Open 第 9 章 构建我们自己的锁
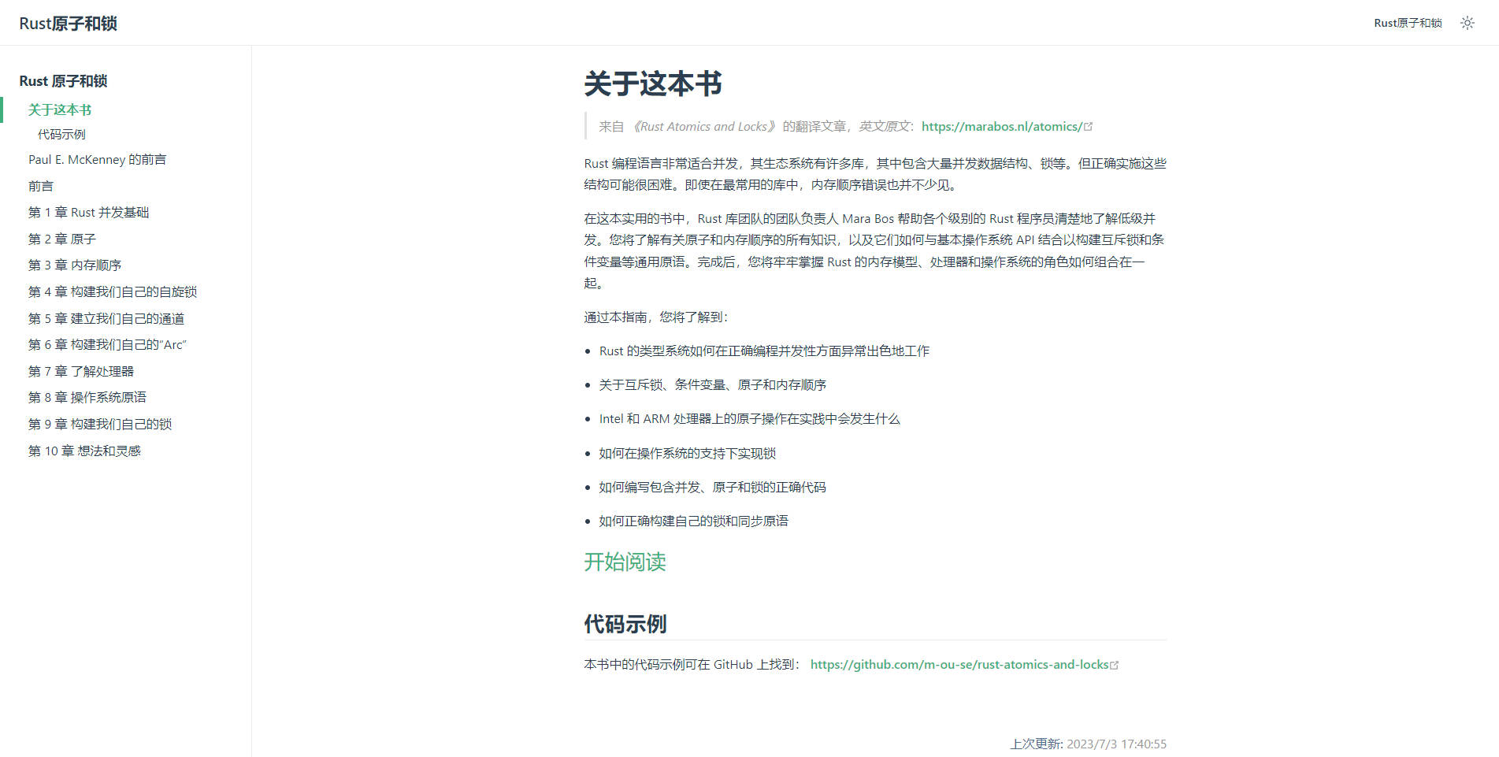Image resolution: width=1499 pixels, height=757 pixels. point(100,424)
